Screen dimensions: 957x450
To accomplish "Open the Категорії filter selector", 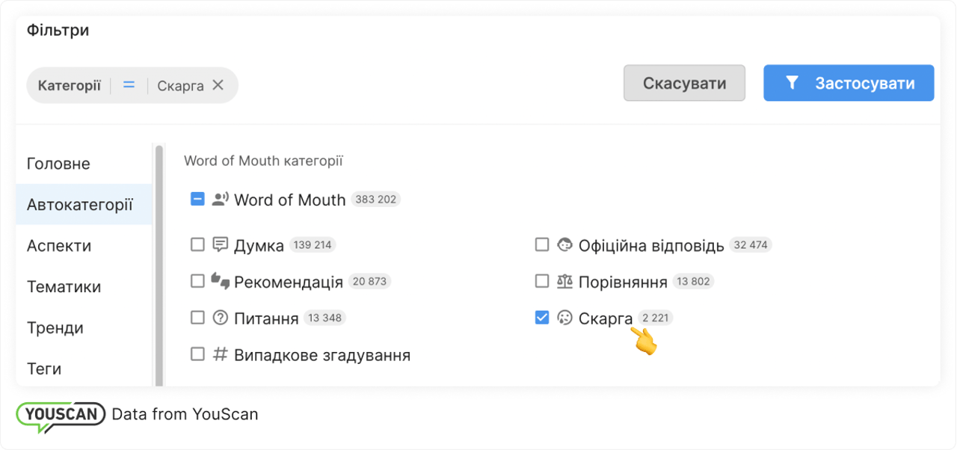I will pyautogui.click(x=68, y=84).
